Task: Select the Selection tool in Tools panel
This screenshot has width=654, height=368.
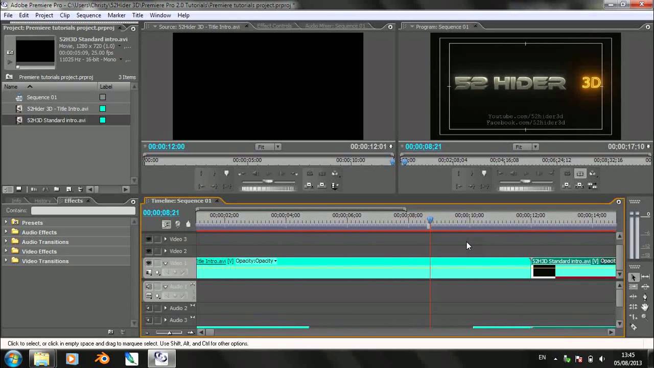Action: coord(634,277)
